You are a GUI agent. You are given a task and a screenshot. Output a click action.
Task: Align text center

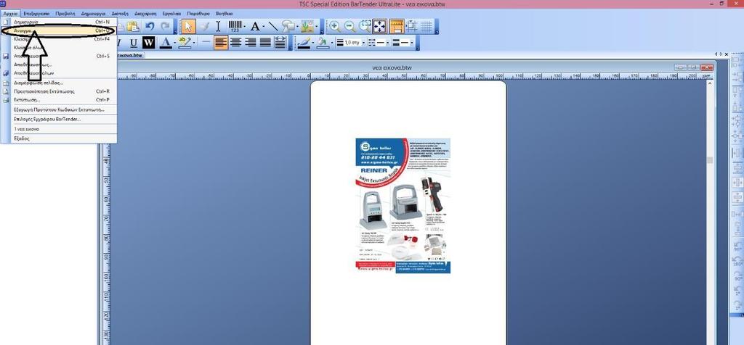tap(235, 43)
